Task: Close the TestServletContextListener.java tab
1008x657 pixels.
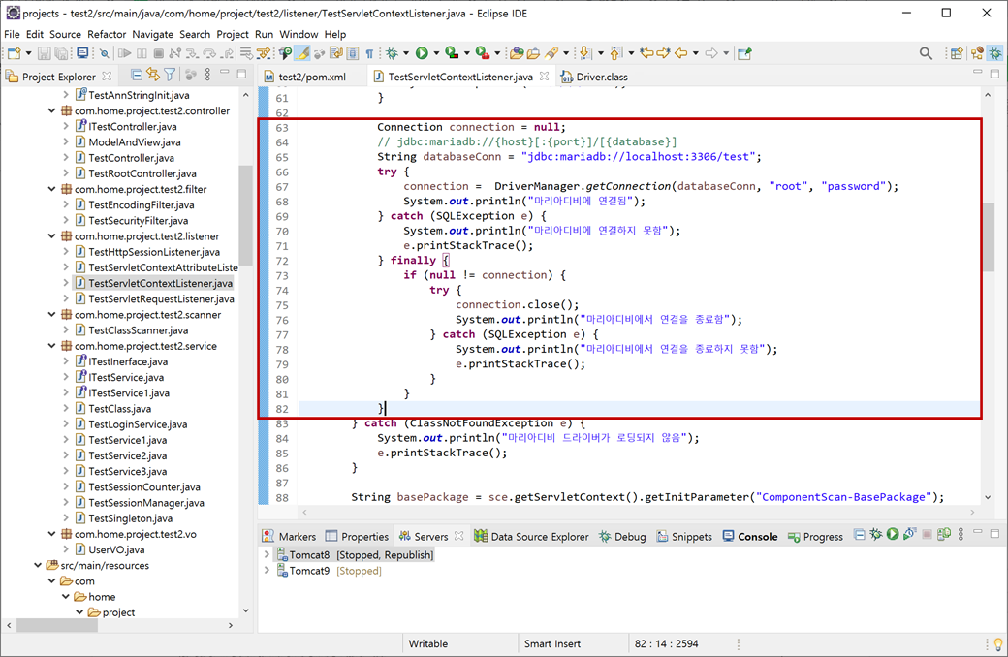Action: (545, 76)
